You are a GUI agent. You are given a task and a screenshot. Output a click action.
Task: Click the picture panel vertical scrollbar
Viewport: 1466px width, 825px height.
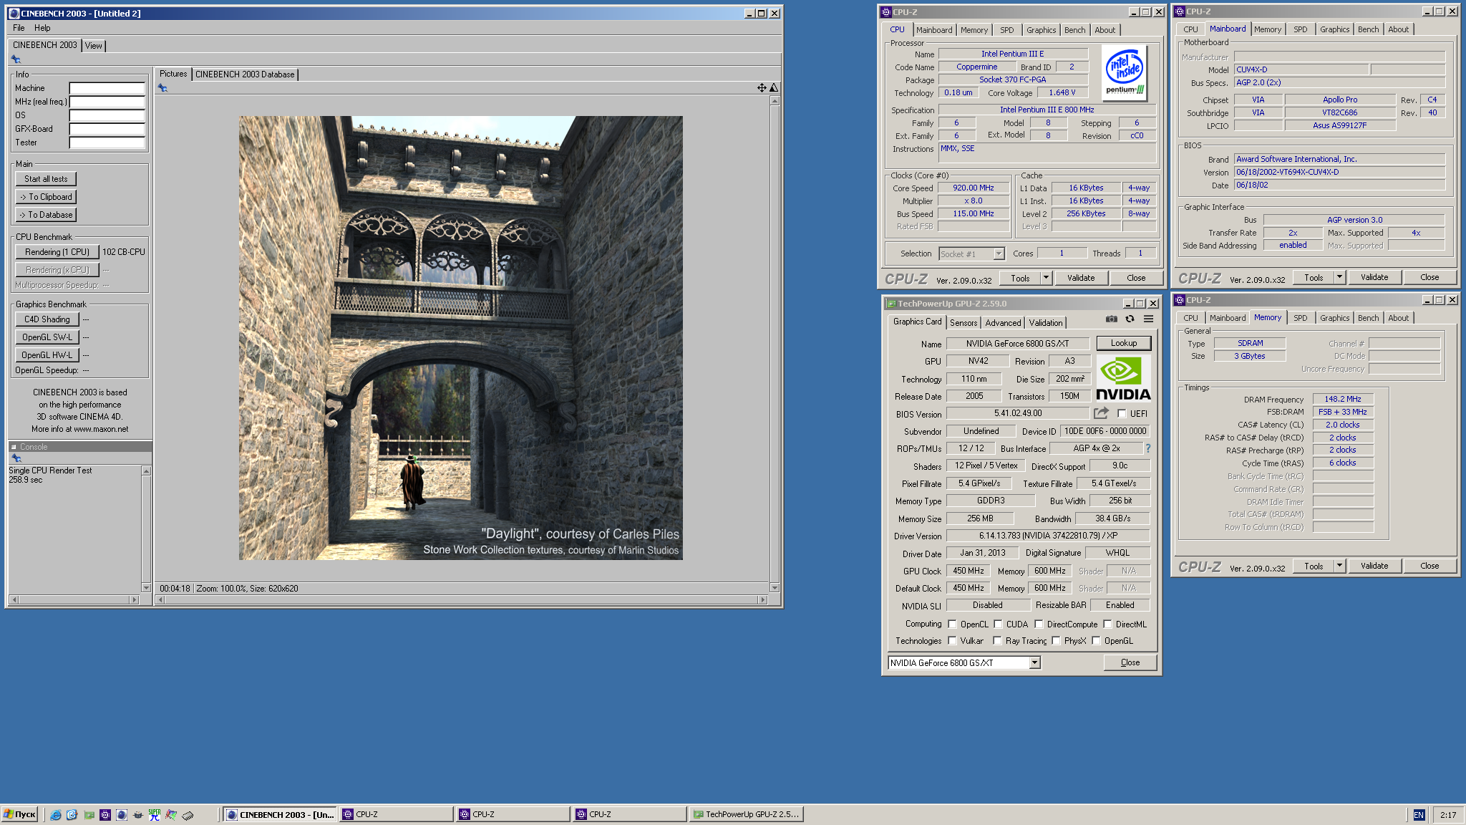[775, 344]
